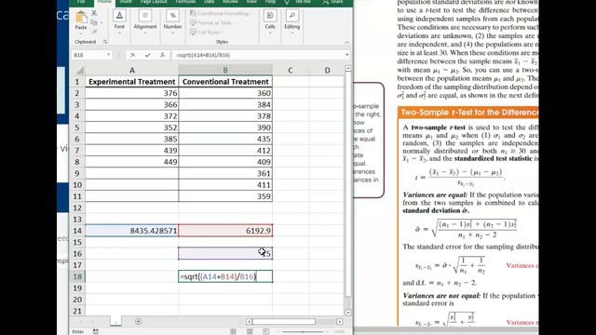The width and height of the screenshot is (596, 335).
Task: Select the active sheet tab
Action: pyautogui.click(x=115, y=321)
